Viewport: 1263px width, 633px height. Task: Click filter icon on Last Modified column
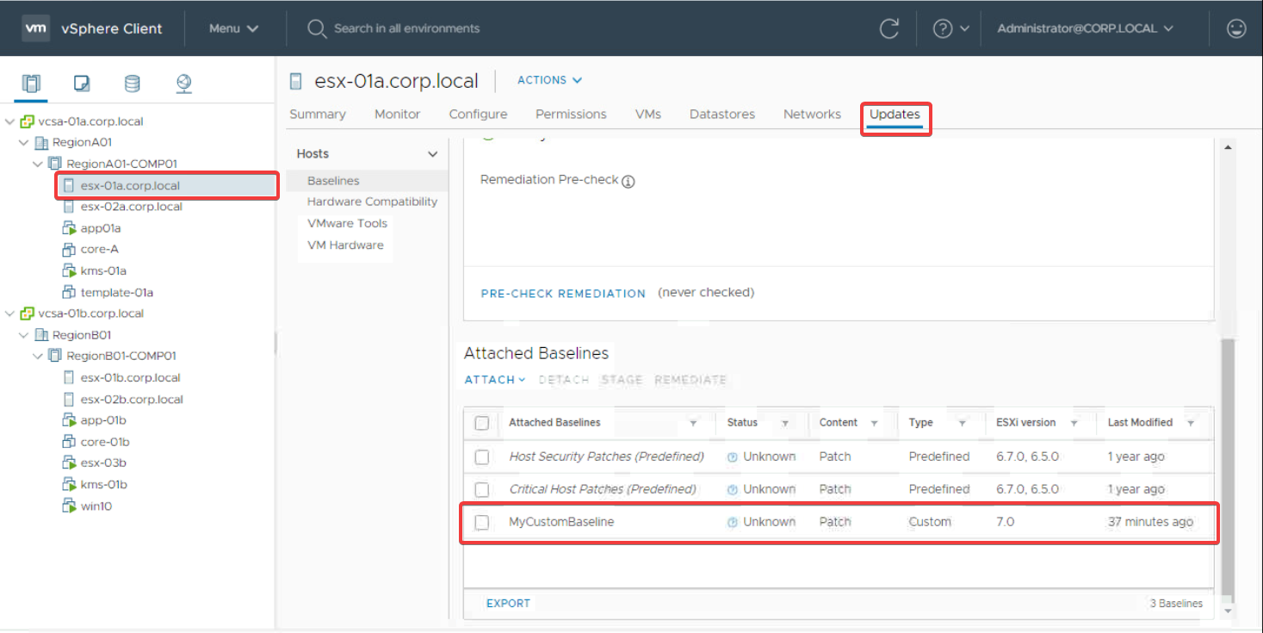click(1191, 424)
